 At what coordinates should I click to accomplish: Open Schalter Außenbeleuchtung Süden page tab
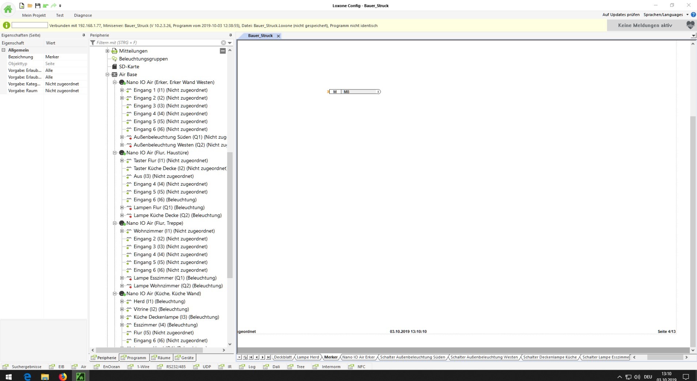point(412,357)
